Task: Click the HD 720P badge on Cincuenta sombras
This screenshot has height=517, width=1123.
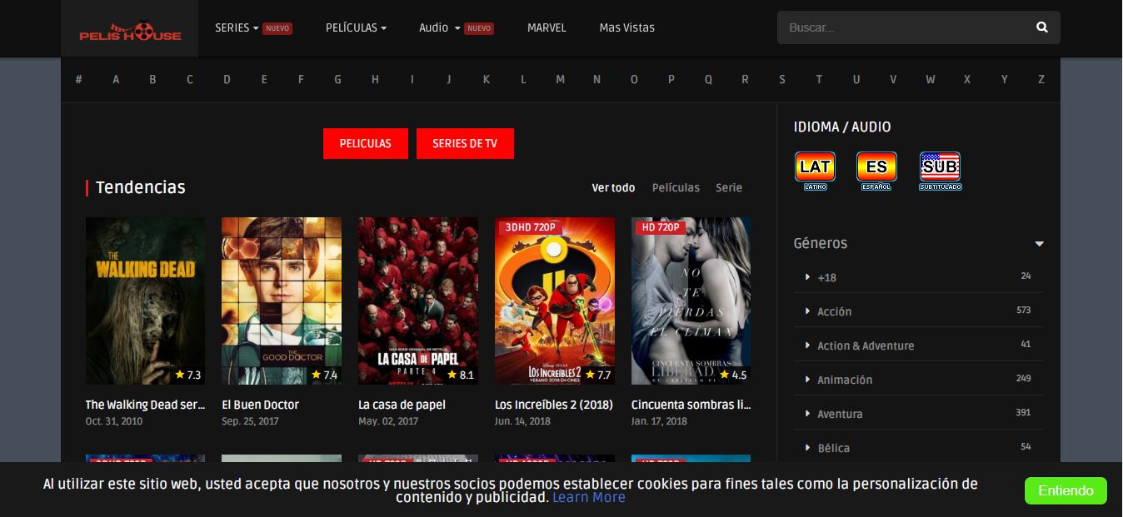Action: click(660, 227)
